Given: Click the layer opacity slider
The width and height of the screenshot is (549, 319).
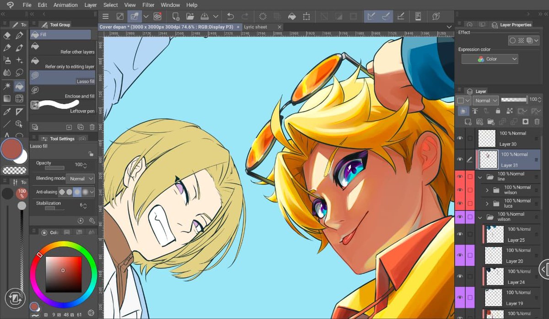Looking at the screenshot, I should click(x=514, y=99).
